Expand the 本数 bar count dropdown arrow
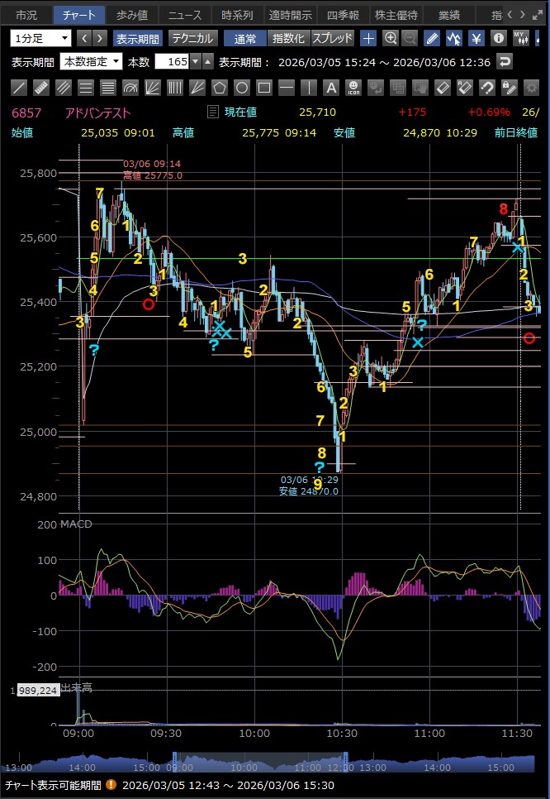The height and width of the screenshot is (799, 550). pyautogui.click(x=195, y=62)
